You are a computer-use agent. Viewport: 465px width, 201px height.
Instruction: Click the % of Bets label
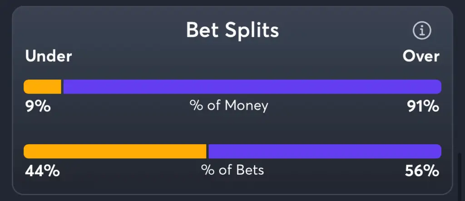(x=232, y=171)
